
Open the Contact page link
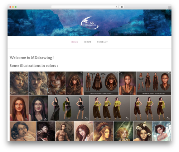[x=102, y=42]
